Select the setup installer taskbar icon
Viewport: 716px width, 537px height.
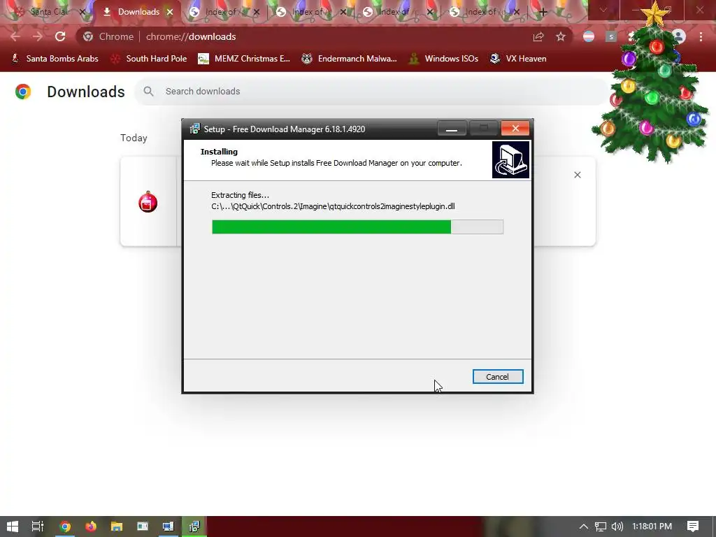(x=194, y=527)
